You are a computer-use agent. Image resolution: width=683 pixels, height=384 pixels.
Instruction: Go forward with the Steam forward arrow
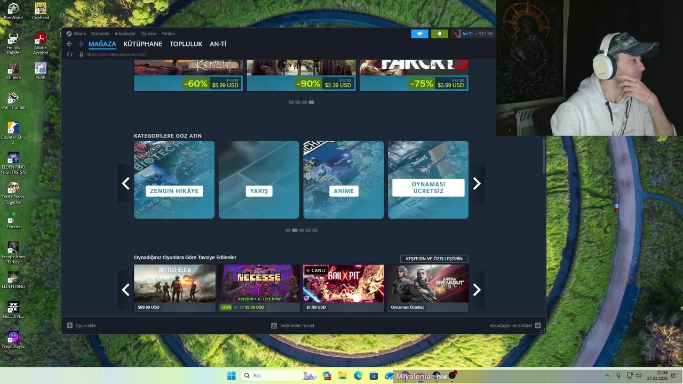pos(81,44)
